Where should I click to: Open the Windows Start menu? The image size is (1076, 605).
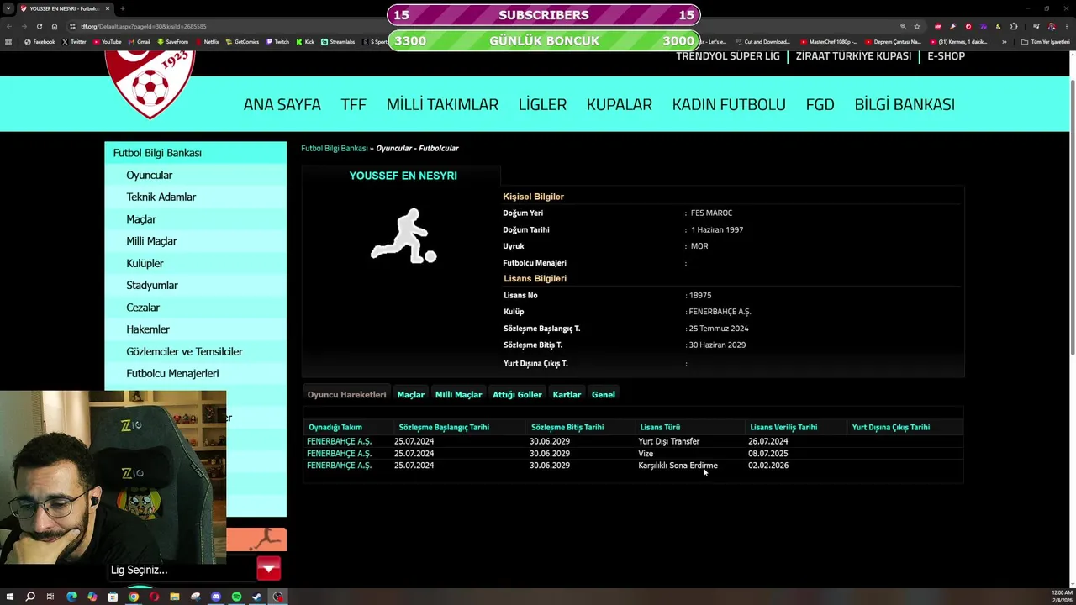10,597
